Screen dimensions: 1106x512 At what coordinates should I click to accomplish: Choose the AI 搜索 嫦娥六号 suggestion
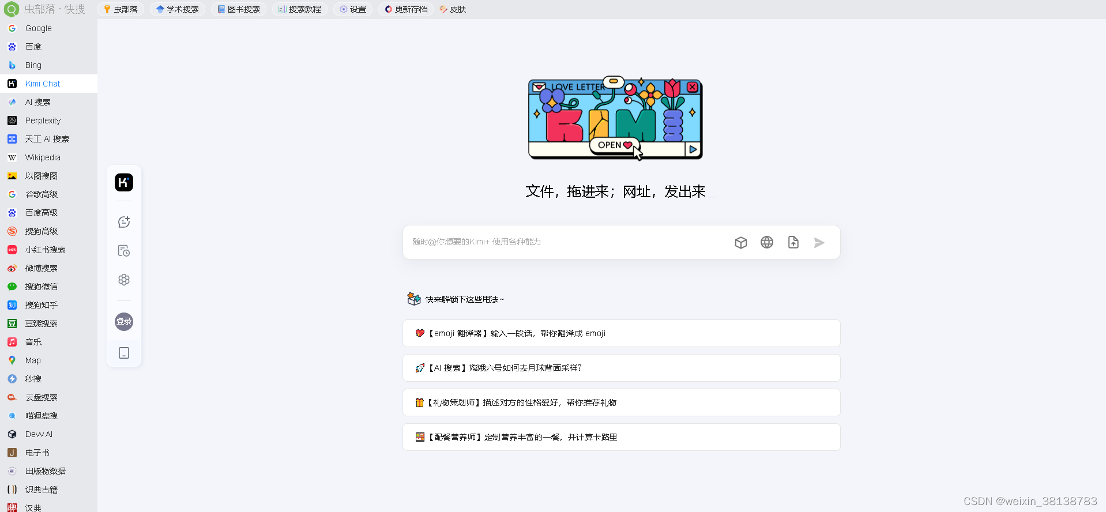tap(622, 368)
